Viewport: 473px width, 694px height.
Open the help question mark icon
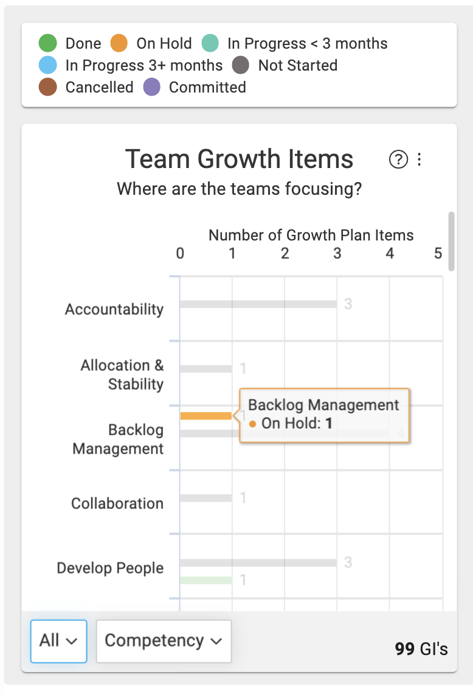click(398, 159)
